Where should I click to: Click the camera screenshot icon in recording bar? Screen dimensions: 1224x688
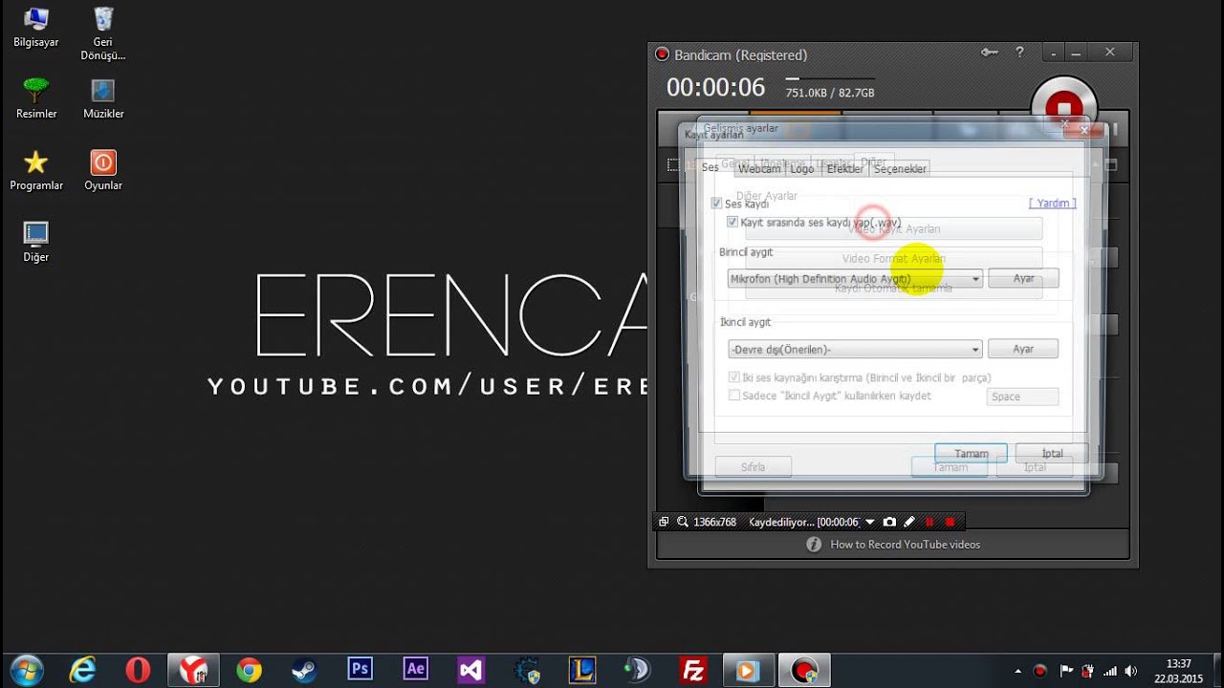pyautogui.click(x=889, y=522)
